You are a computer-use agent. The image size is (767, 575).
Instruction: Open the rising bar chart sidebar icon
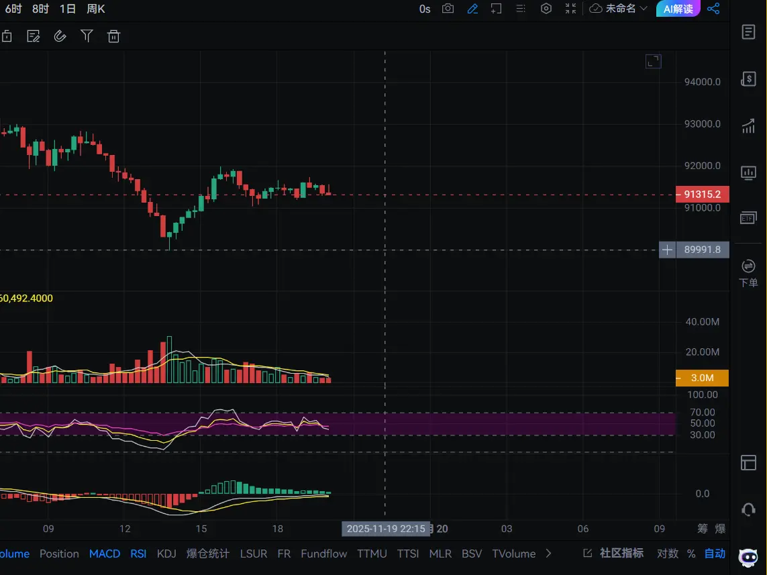pyautogui.click(x=748, y=125)
